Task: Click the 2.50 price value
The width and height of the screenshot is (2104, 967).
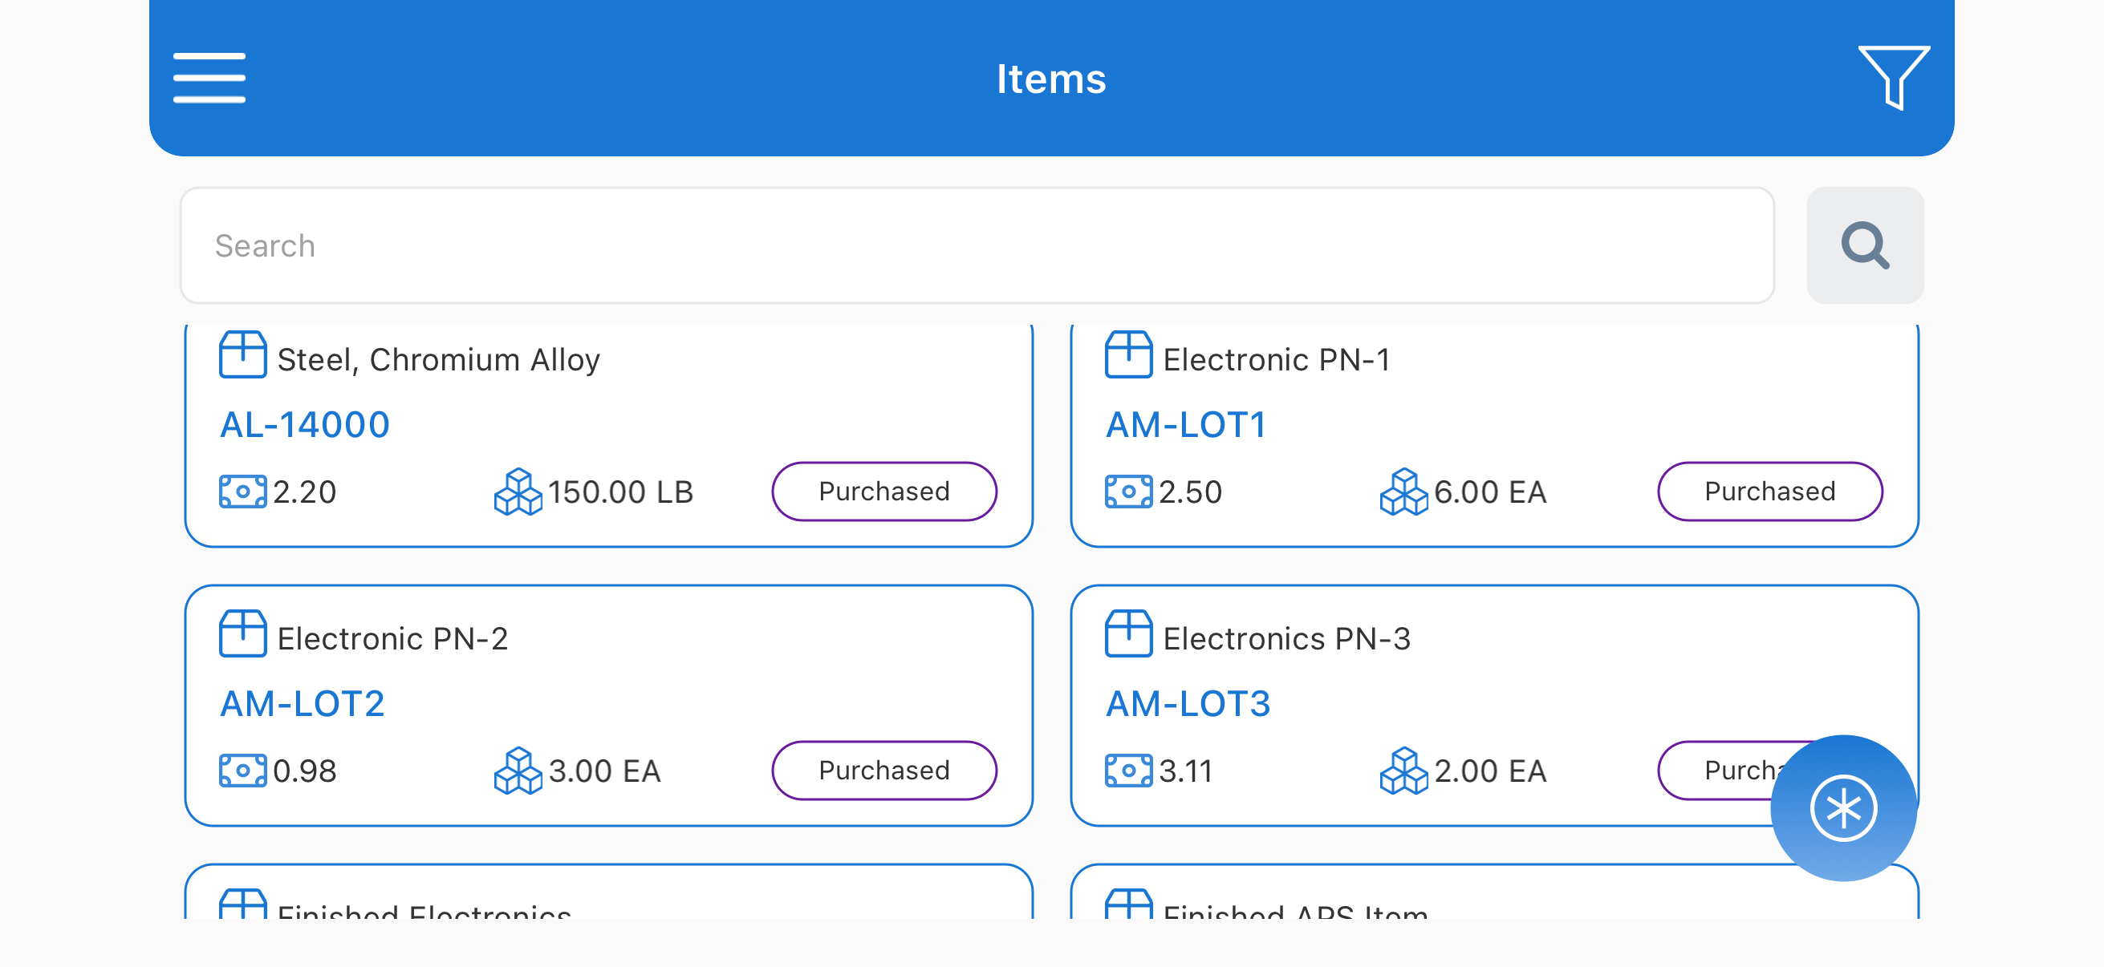Action: click(1190, 492)
